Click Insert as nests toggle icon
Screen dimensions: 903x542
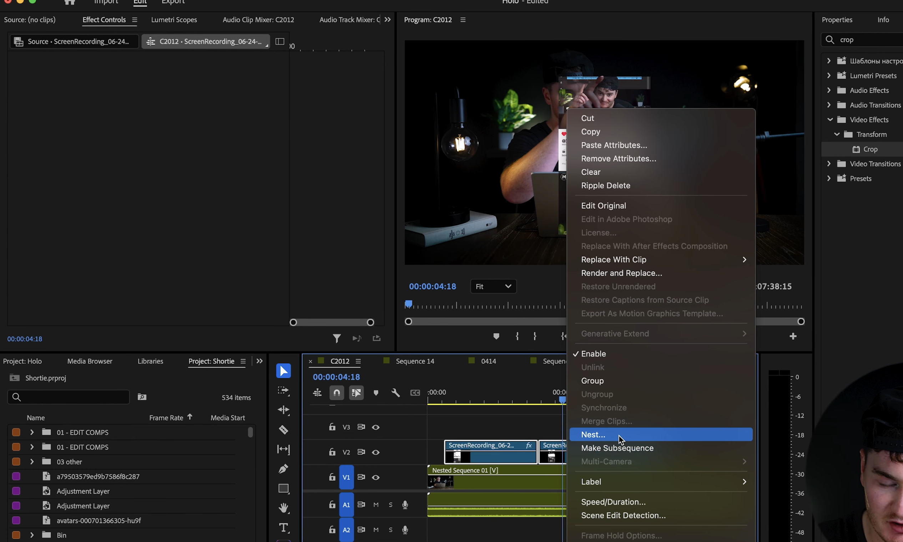click(x=317, y=393)
